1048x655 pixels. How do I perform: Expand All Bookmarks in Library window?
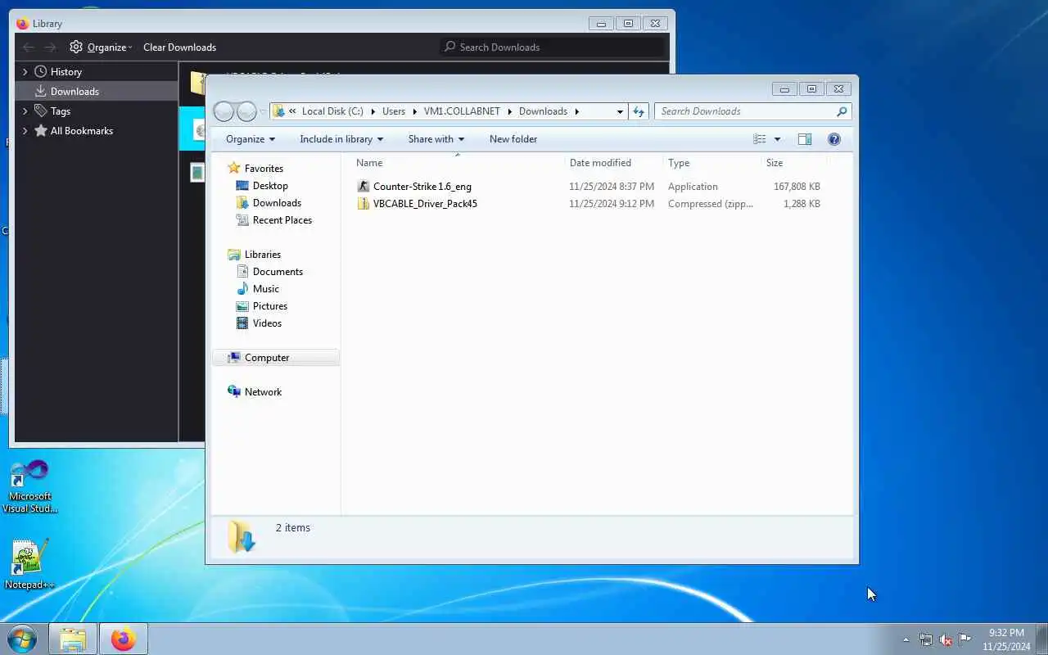25,131
